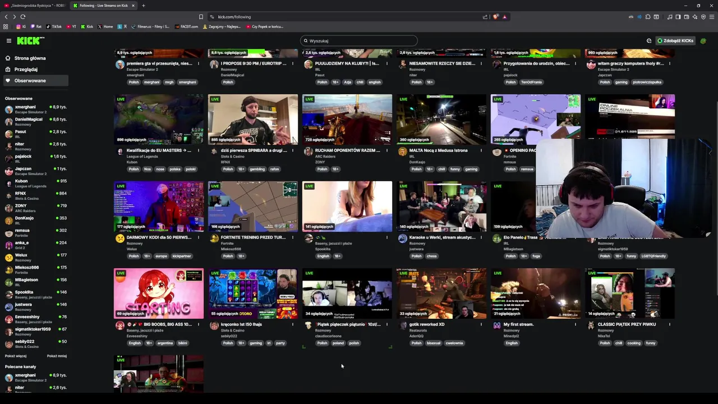This screenshot has height=404, width=718.
Task: Open Przeglądaj in the sidebar
Action: pyautogui.click(x=26, y=70)
